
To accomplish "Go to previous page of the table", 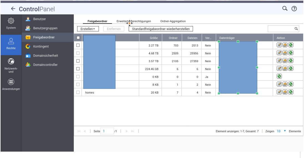I will click(84, 131).
